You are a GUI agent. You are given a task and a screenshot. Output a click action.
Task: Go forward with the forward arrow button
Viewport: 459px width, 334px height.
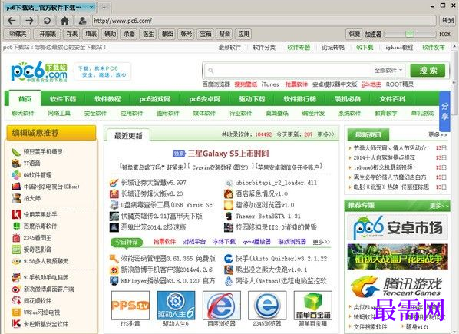[30, 21]
